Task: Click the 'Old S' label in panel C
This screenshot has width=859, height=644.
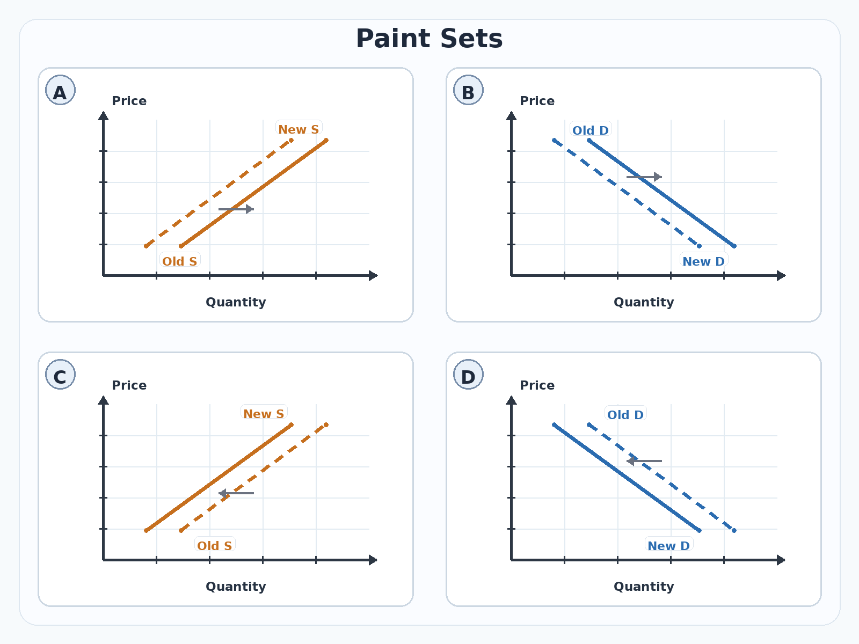Action: tap(215, 546)
